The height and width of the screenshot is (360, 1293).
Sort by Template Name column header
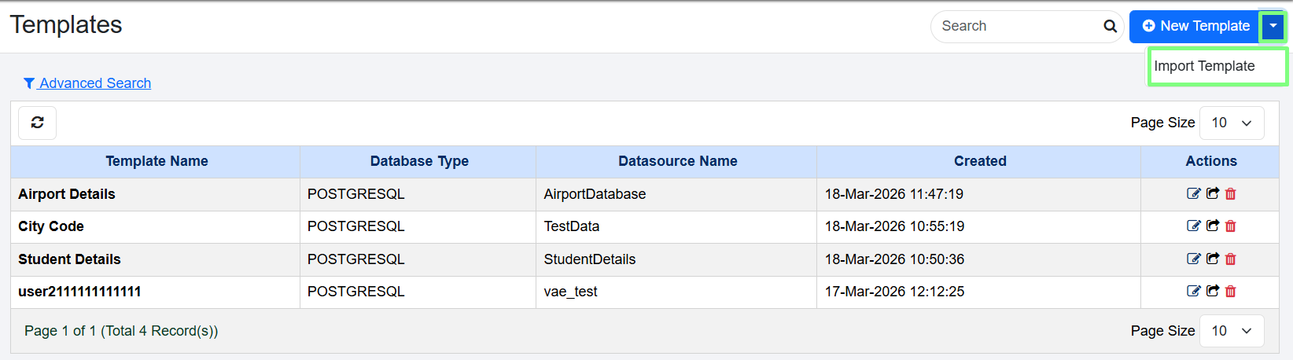157,161
